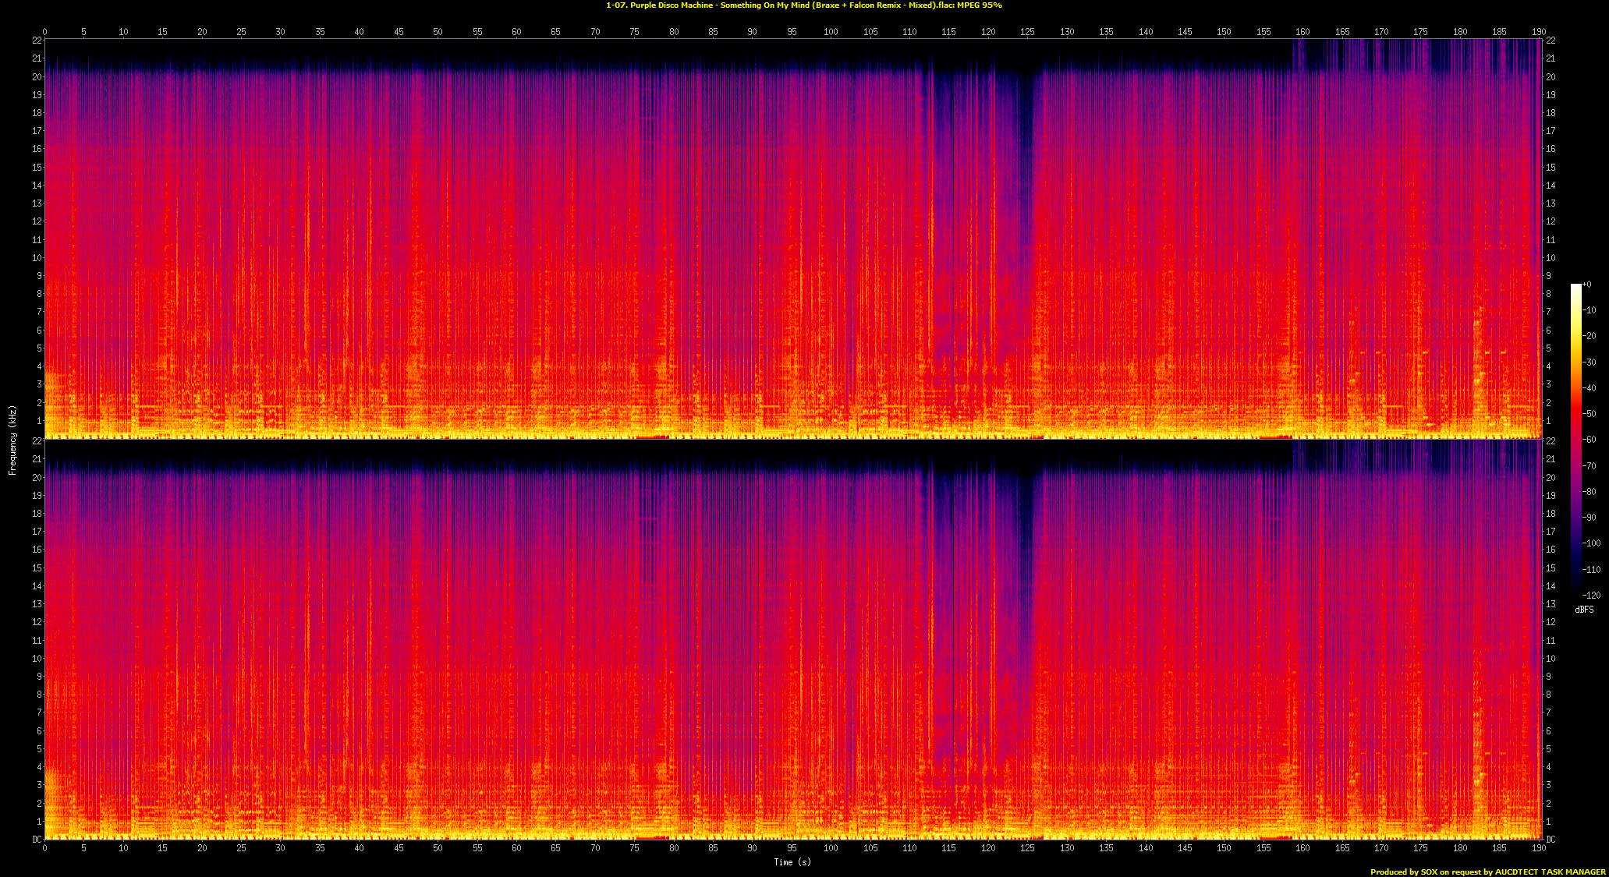Click the 150 second marker on top axis
The height and width of the screenshot is (877, 1609).
pyautogui.click(x=1224, y=32)
